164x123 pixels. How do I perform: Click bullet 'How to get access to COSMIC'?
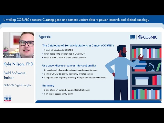58,94
